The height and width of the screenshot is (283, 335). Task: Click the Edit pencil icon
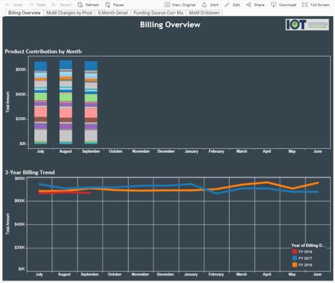(x=227, y=4)
